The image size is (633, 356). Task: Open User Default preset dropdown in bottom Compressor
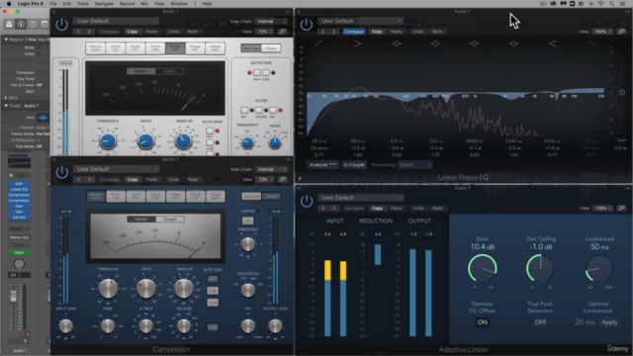pyautogui.click(x=116, y=169)
